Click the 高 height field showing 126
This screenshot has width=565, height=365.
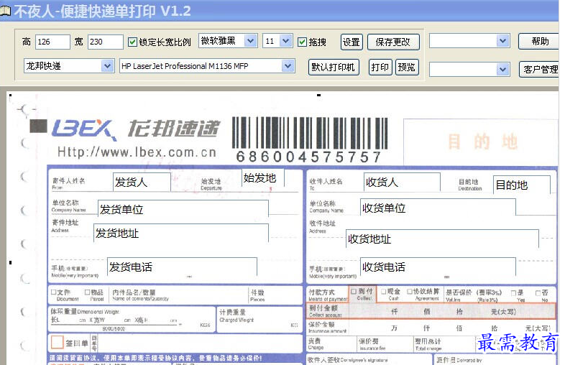(52, 42)
